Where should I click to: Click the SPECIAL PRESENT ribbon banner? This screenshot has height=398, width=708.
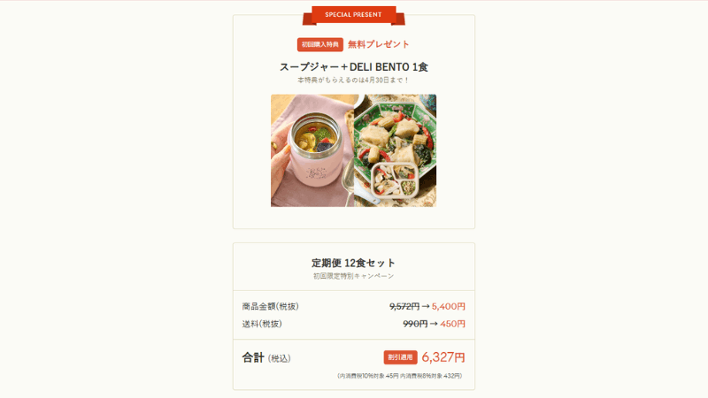(x=353, y=15)
